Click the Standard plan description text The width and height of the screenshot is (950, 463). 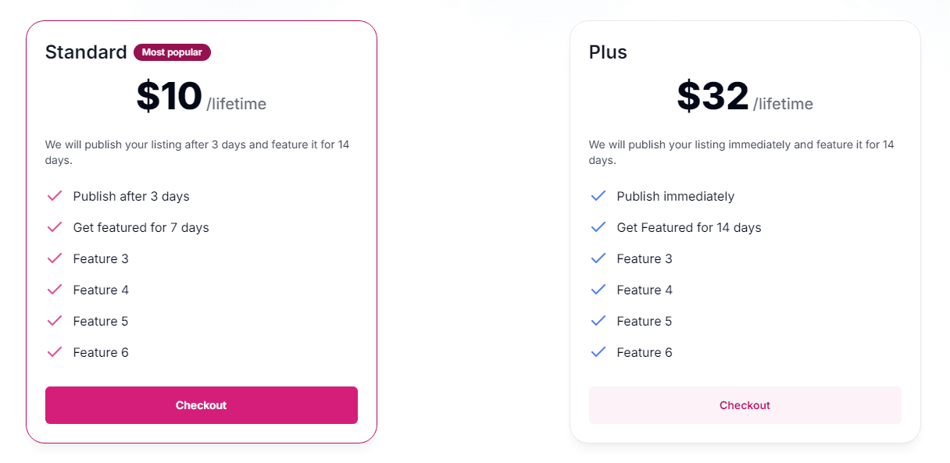[x=197, y=152]
